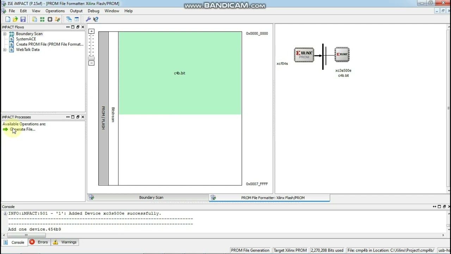Open the Debug menu

[x=93, y=11]
